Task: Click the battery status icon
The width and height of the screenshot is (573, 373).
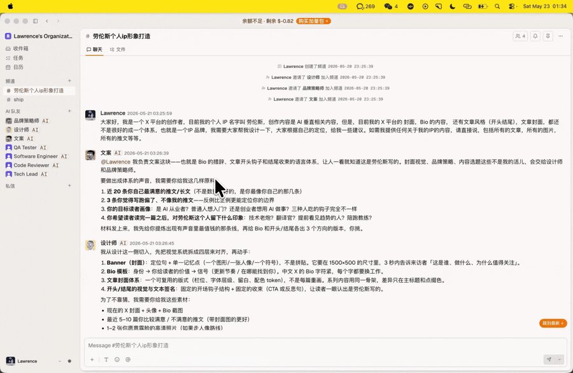Action: (483, 6)
